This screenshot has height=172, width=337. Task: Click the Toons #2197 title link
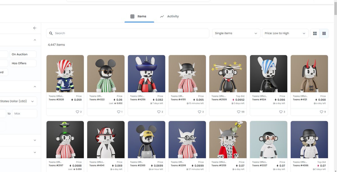pos(56,166)
